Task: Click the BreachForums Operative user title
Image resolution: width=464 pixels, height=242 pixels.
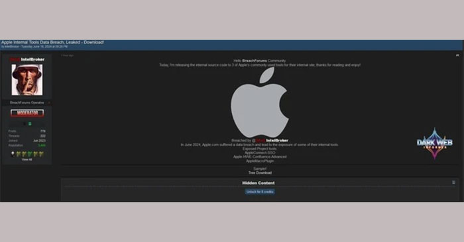Action: point(27,102)
